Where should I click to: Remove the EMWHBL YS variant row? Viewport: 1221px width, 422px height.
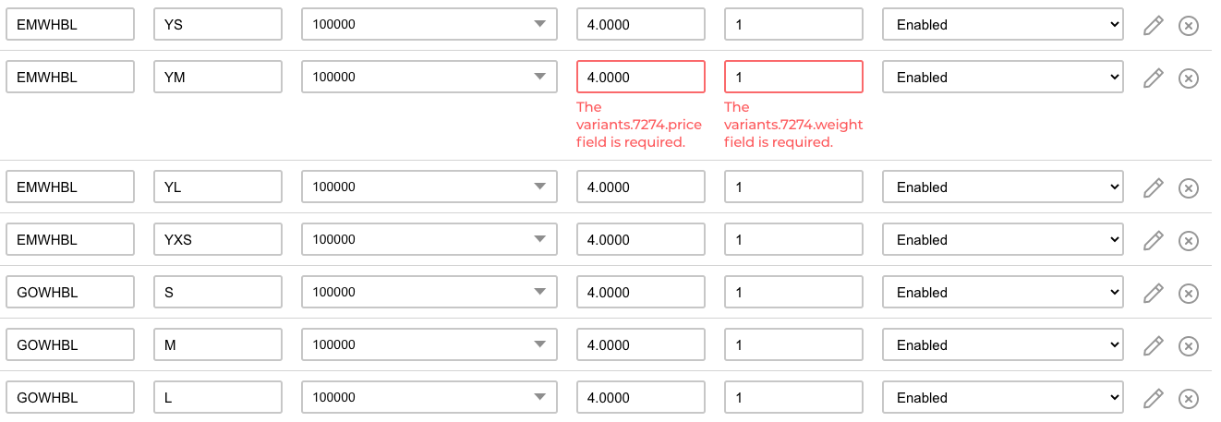point(1189,25)
